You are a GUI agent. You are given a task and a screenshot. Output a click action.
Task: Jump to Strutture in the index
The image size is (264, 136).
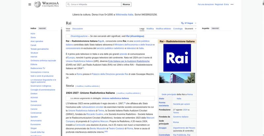point(34,53)
